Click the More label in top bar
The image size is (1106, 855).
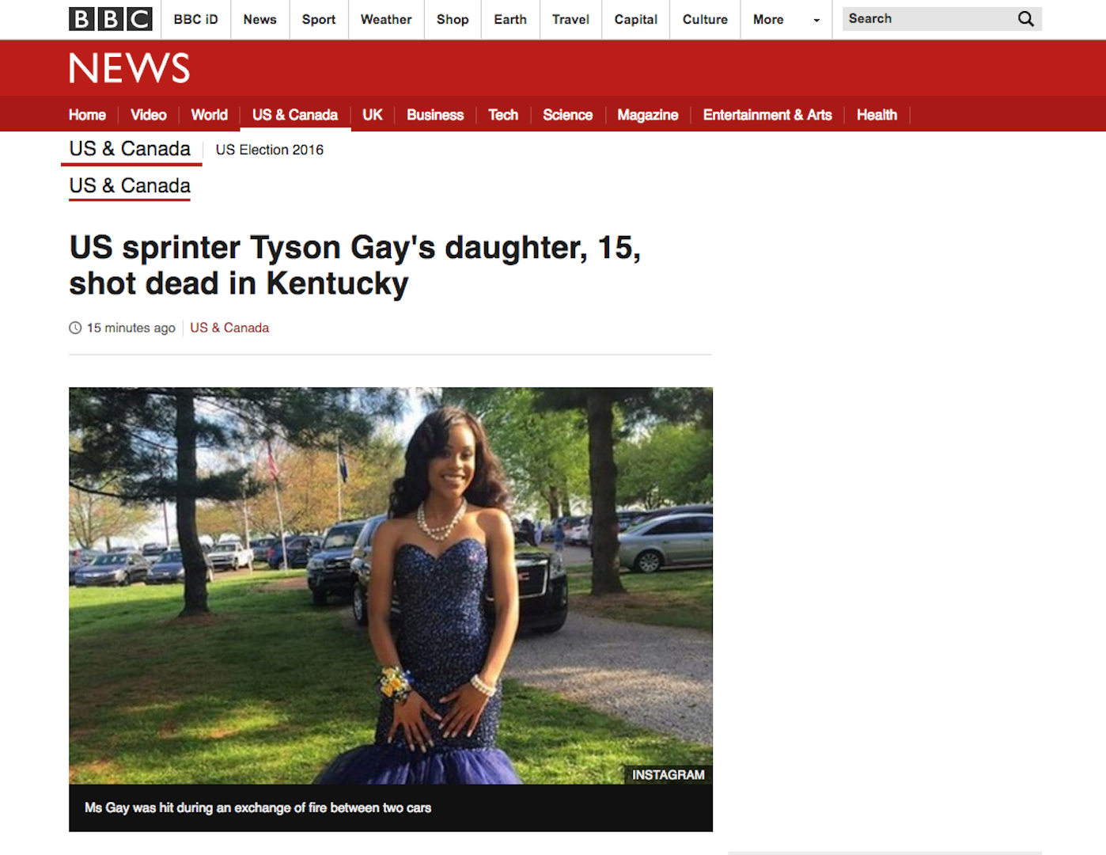768,19
